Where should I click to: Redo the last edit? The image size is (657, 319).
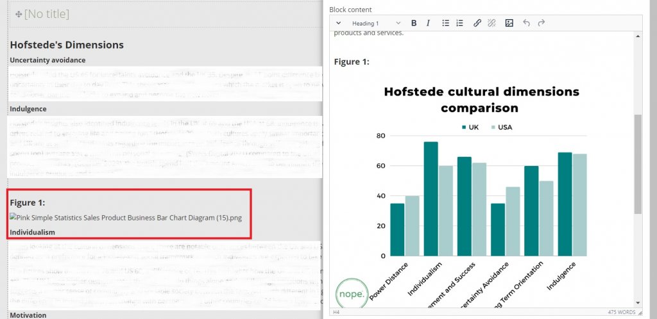click(542, 23)
